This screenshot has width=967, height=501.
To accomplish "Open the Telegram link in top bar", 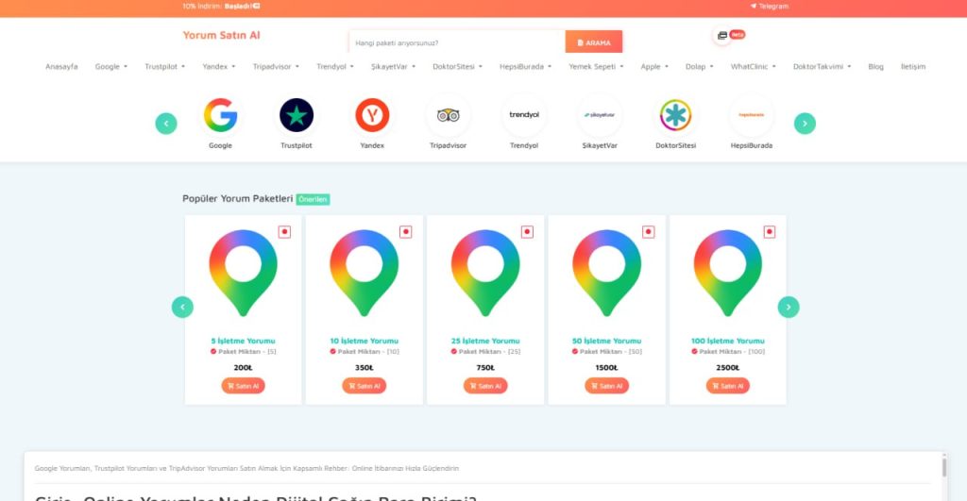I will point(770,7).
